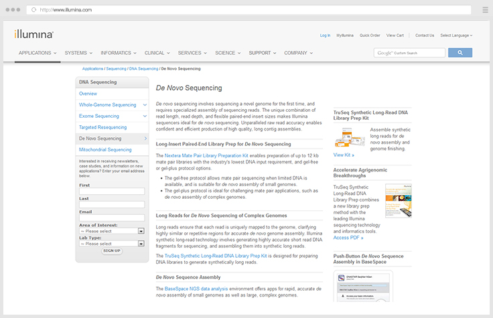
Task: Expand Exome Sequencing sidebar chevron
Action: [144, 116]
